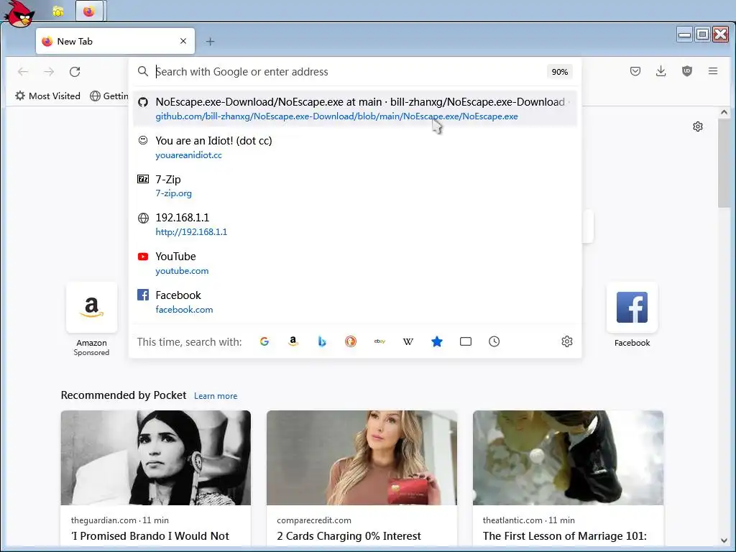Open Pocket Learn more link
The width and height of the screenshot is (736, 552).
click(216, 396)
